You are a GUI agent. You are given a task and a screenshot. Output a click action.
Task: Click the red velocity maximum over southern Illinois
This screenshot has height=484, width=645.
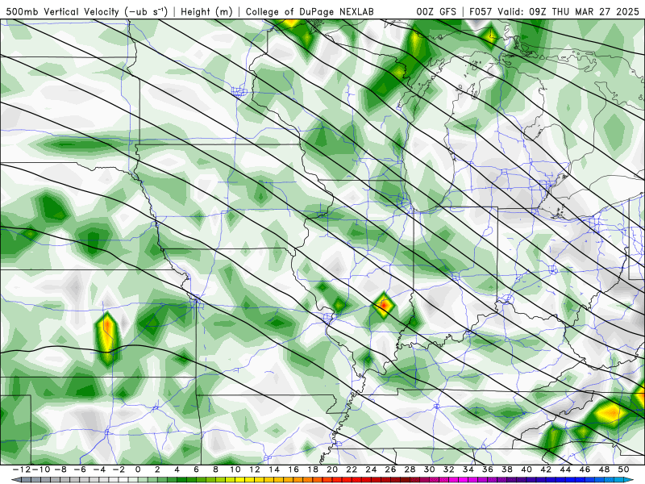coord(384,305)
